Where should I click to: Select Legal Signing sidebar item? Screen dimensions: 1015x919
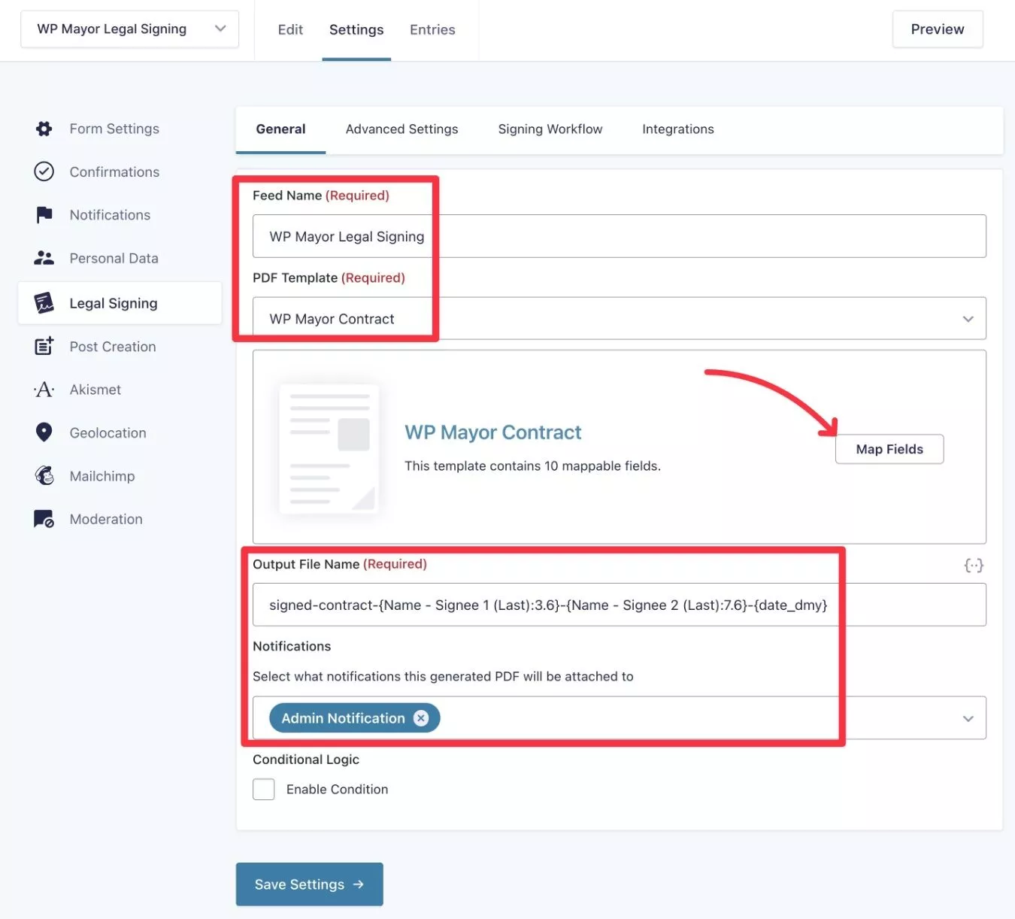click(120, 303)
